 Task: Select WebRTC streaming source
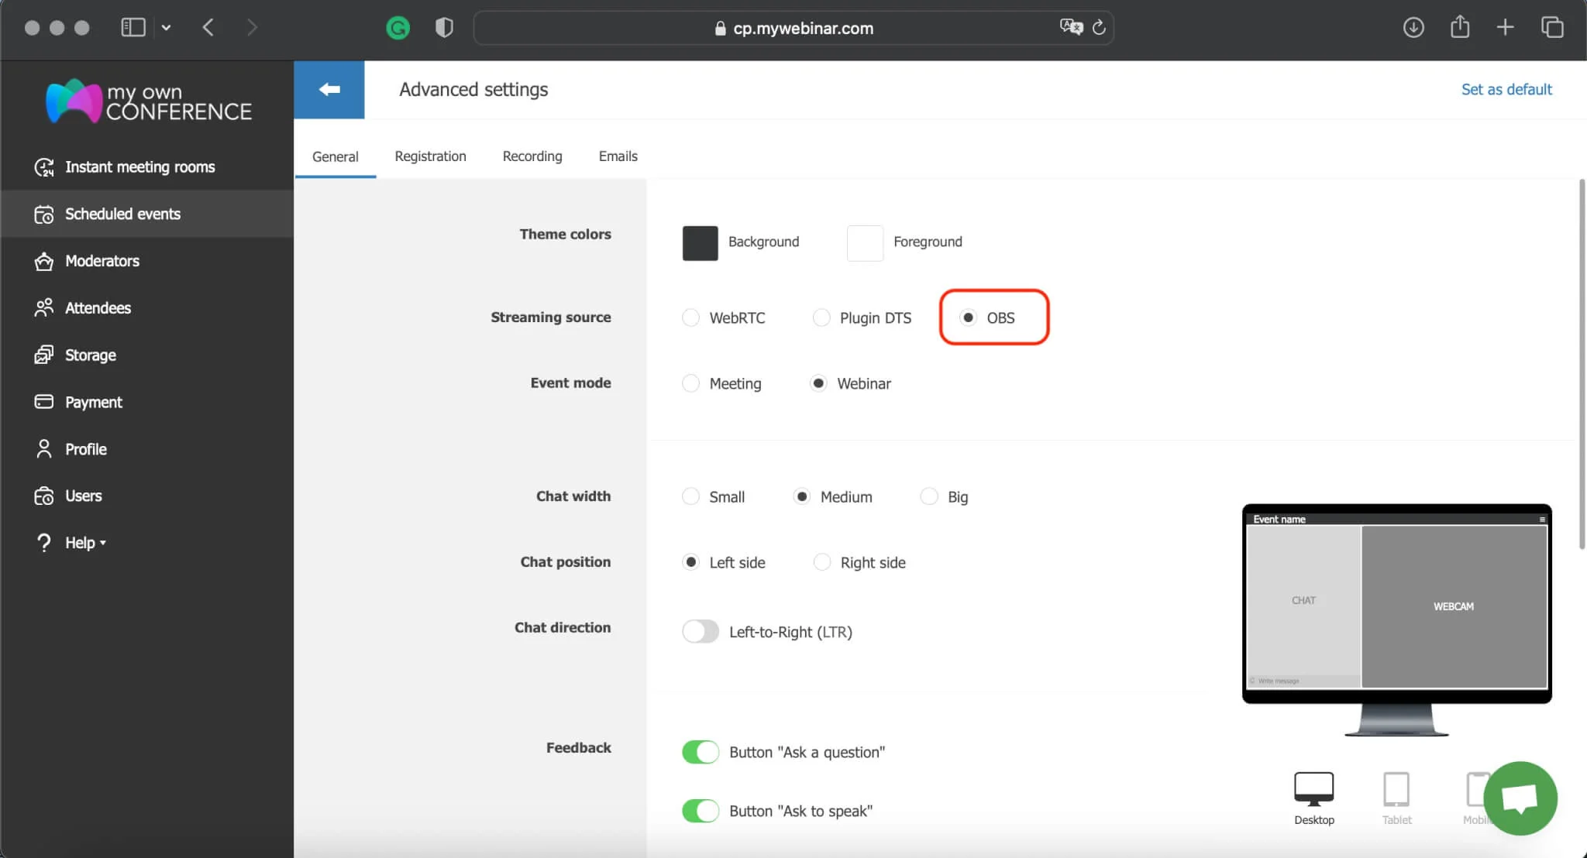pos(690,318)
